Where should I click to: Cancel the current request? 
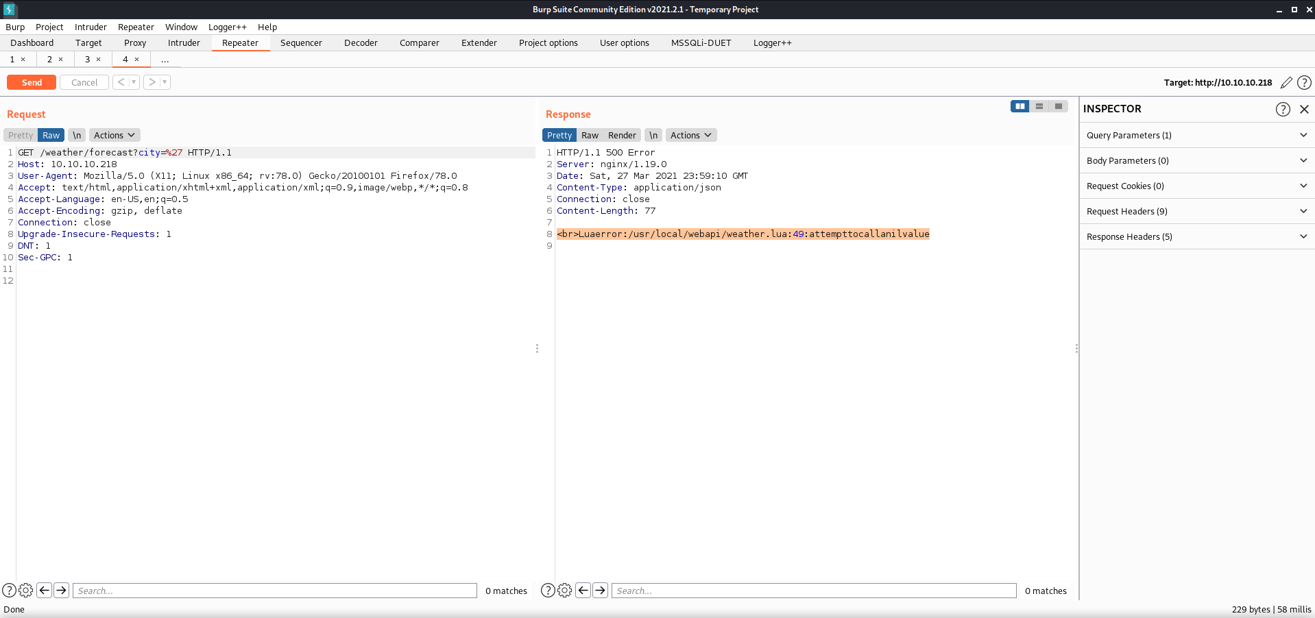(x=84, y=82)
